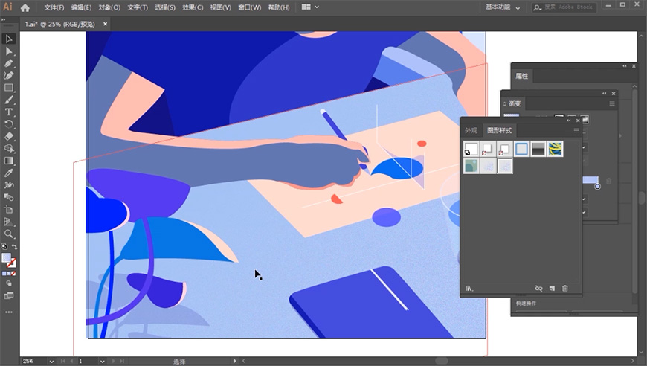Create new graphic style
This screenshot has height=366, width=647.
(x=552, y=289)
